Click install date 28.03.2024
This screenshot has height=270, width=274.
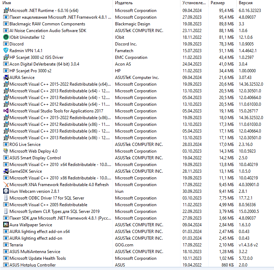point(192,144)
